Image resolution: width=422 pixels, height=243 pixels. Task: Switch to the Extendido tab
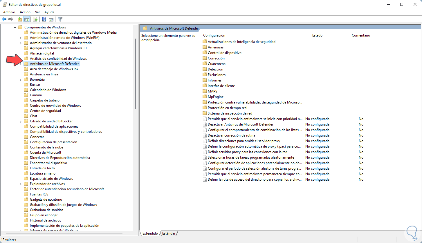(150, 233)
